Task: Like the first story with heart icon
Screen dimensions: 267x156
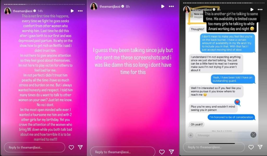Action: [71, 147]
